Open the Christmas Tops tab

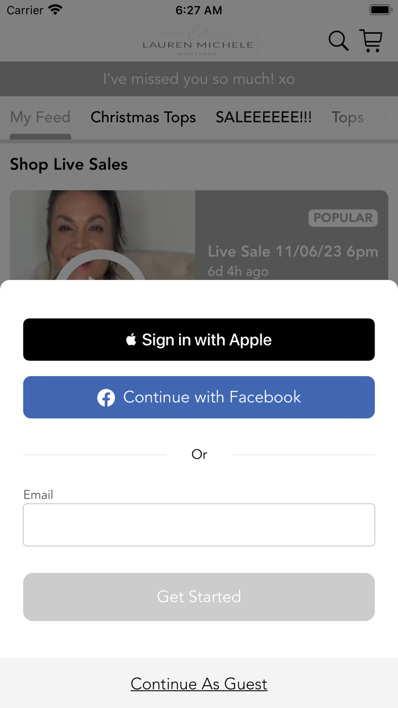click(x=143, y=117)
